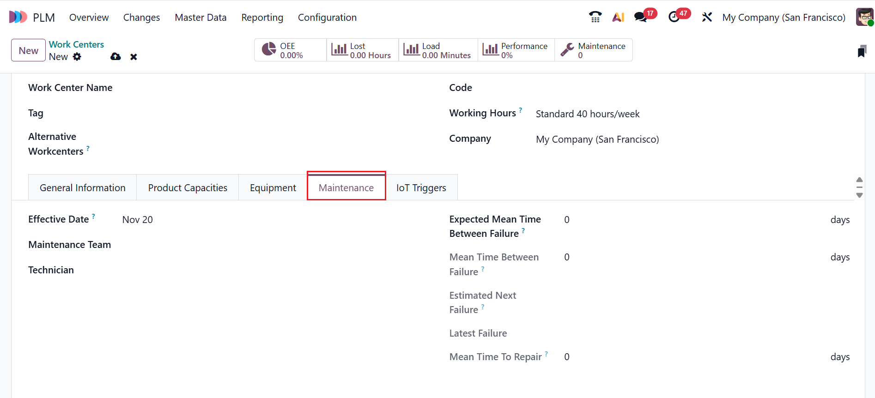Open the OEE 0.00% stat button
875x398 pixels.
[290, 50]
